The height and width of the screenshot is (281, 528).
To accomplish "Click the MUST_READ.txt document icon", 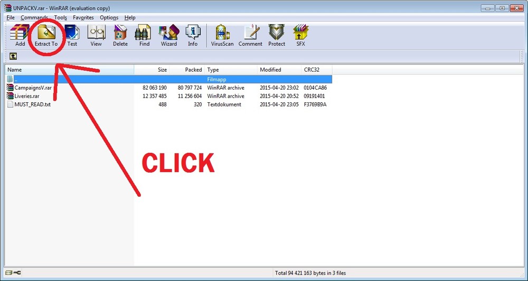I will coord(10,104).
